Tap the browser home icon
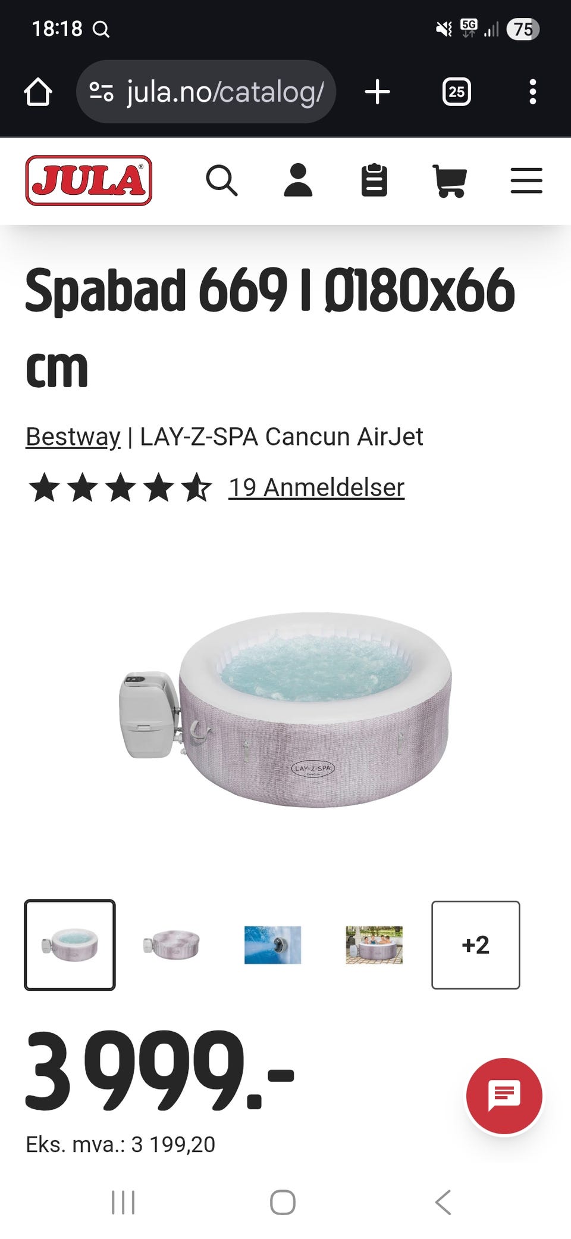The image size is (571, 1239). (x=38, y=92)
